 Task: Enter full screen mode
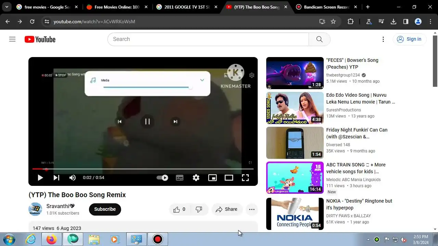[245, 178]
